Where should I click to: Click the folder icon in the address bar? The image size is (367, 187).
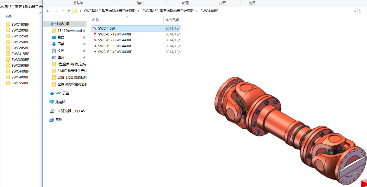pyautogui.click(x=76, y=11)
